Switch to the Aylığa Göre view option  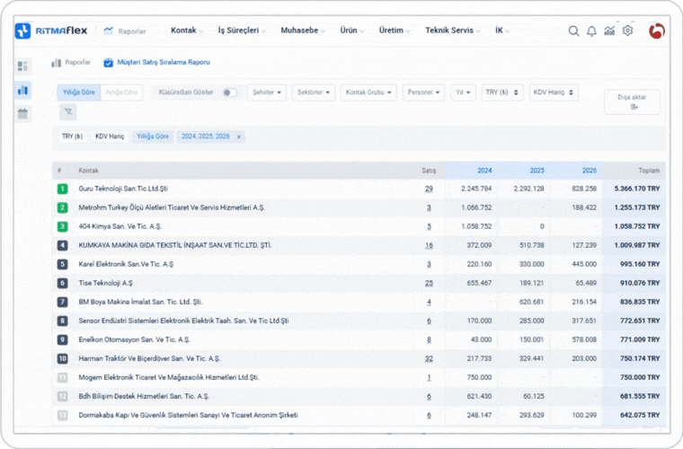122,92
